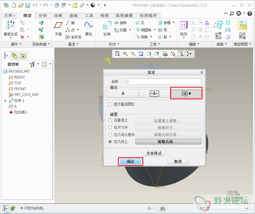Click the Refit view icon
Image resolution: width=255 pixels, height=214 pixels.
(x=117, y=54)
